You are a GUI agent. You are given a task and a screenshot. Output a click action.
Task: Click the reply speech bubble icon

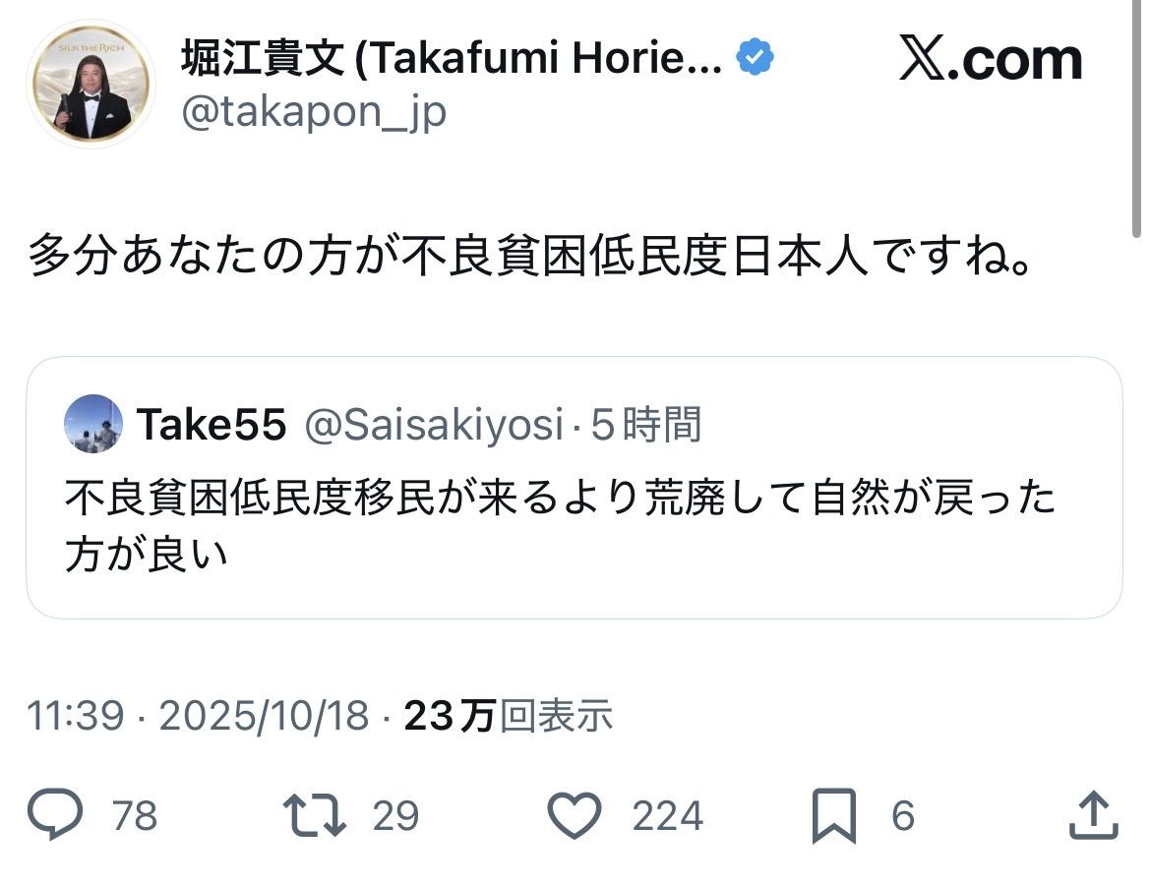(55, 816)
